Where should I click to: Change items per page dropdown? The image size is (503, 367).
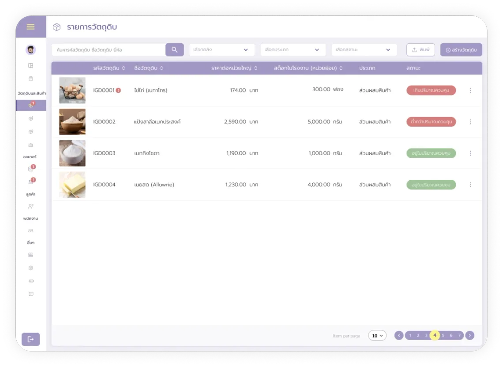pos(377,336)
